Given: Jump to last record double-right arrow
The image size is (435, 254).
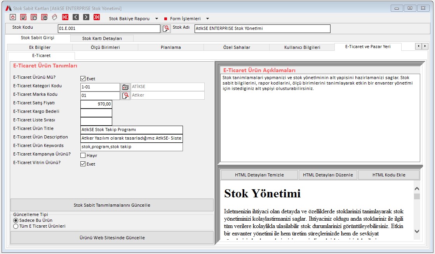Looking at the screenshot, I should 97,17.
